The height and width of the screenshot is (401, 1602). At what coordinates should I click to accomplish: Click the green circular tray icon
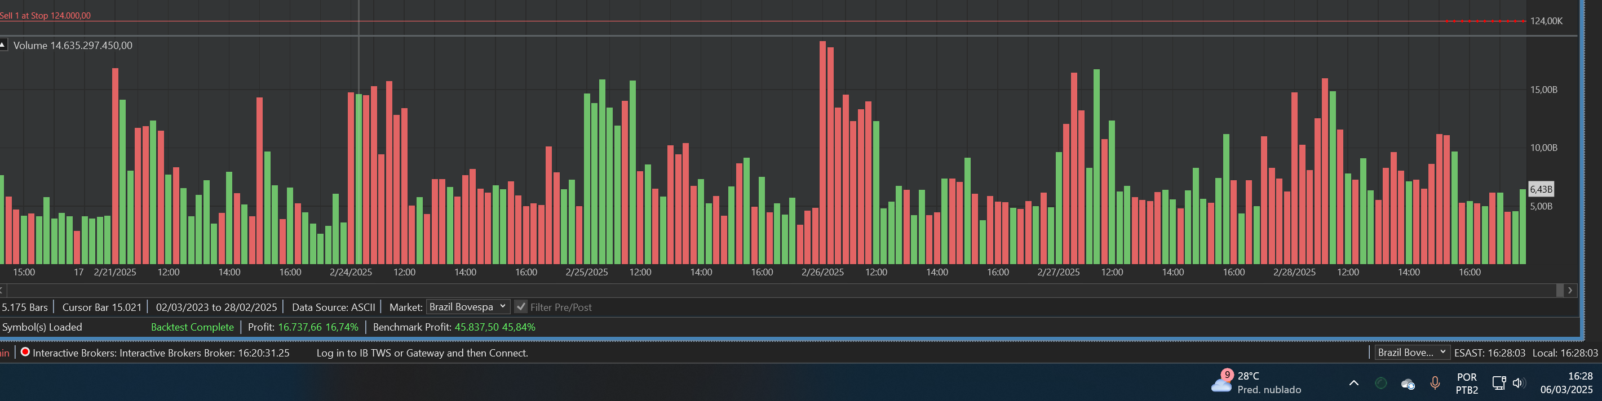1380,383
